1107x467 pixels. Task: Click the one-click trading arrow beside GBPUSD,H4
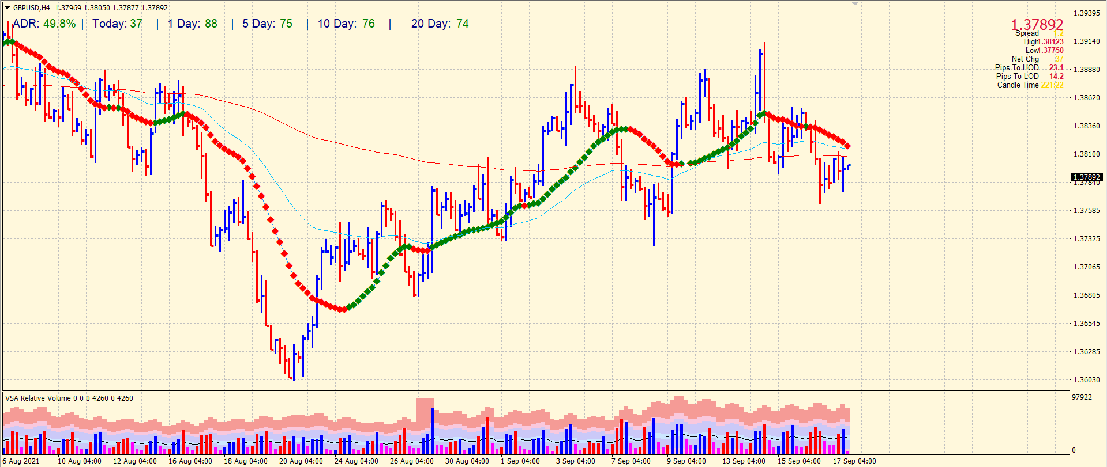[7, 8]
